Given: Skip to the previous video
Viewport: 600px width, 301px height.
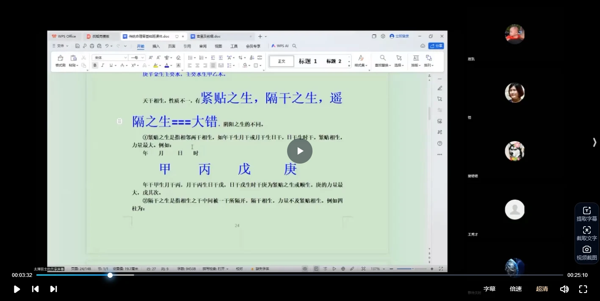Looking at the screenshot, I should 36,289.
